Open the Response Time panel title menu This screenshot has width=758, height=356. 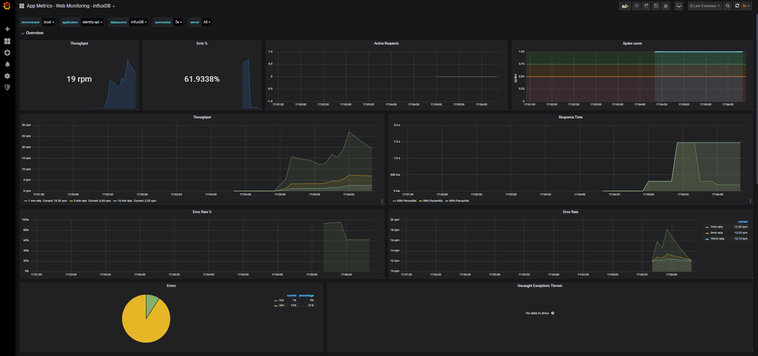[x=571, y=117]
